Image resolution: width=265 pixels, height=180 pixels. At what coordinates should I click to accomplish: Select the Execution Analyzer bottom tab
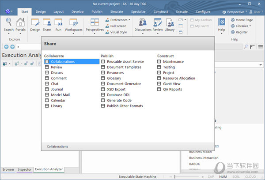tap(49, 169)
